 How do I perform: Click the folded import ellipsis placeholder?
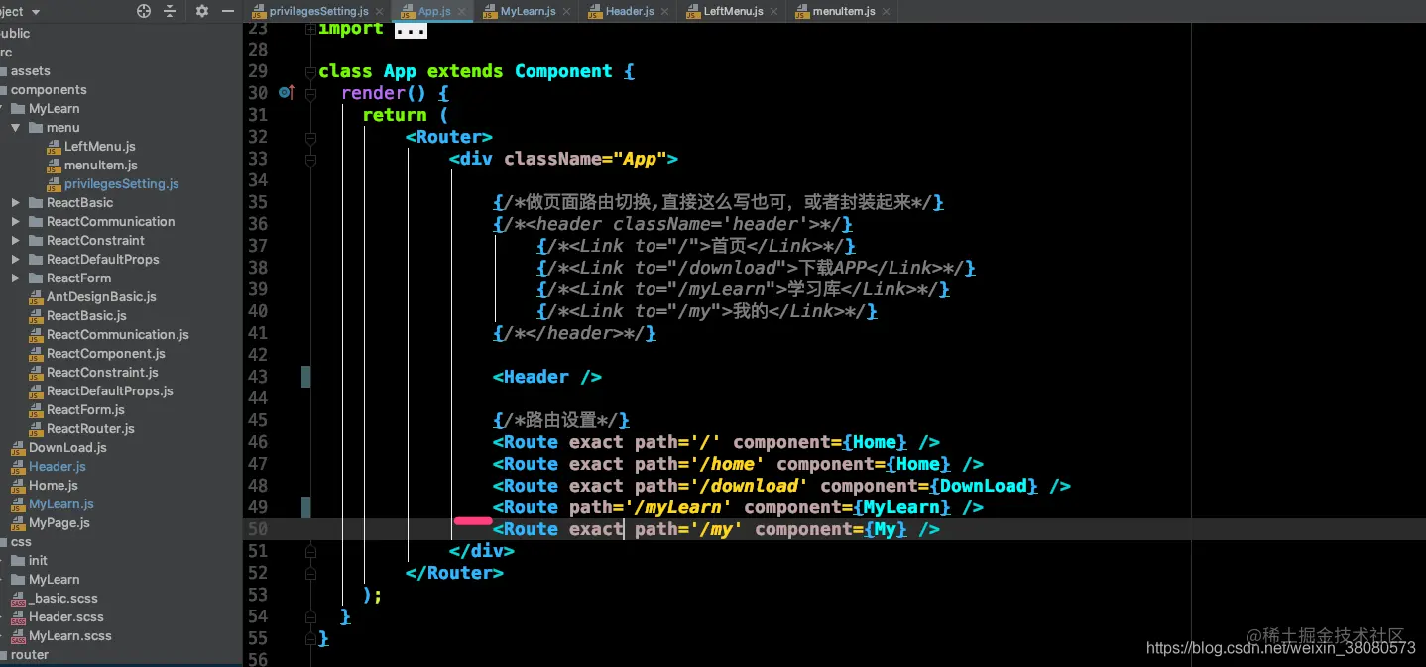[411, 30]
